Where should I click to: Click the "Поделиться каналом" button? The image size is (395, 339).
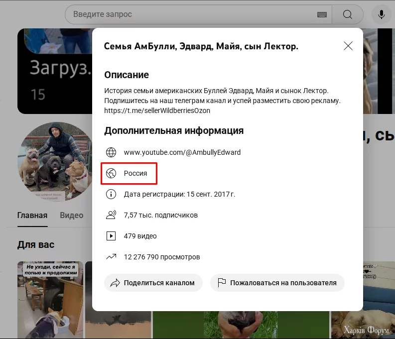pos(153,283)
